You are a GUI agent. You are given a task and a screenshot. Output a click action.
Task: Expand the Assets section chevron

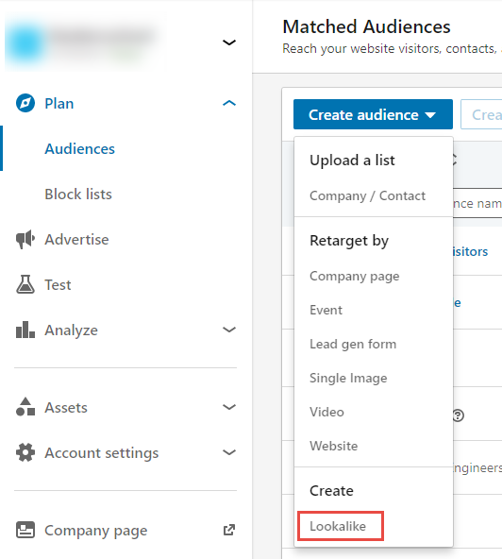pos(229,407)
